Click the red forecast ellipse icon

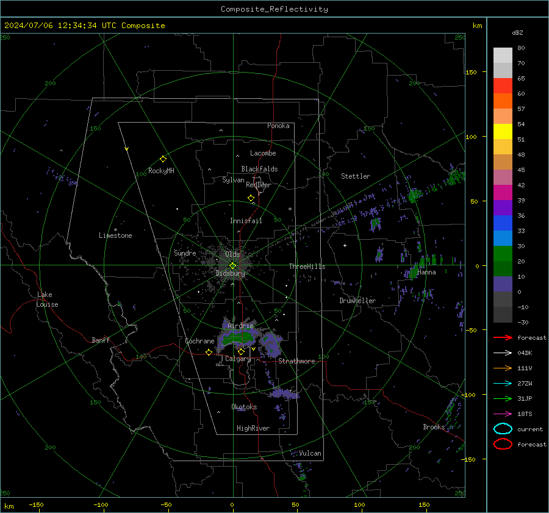(503, 444)
